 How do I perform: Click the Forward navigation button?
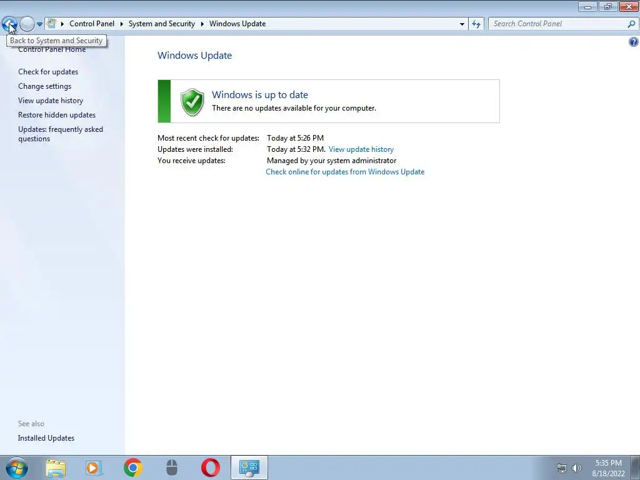point(27,24)
